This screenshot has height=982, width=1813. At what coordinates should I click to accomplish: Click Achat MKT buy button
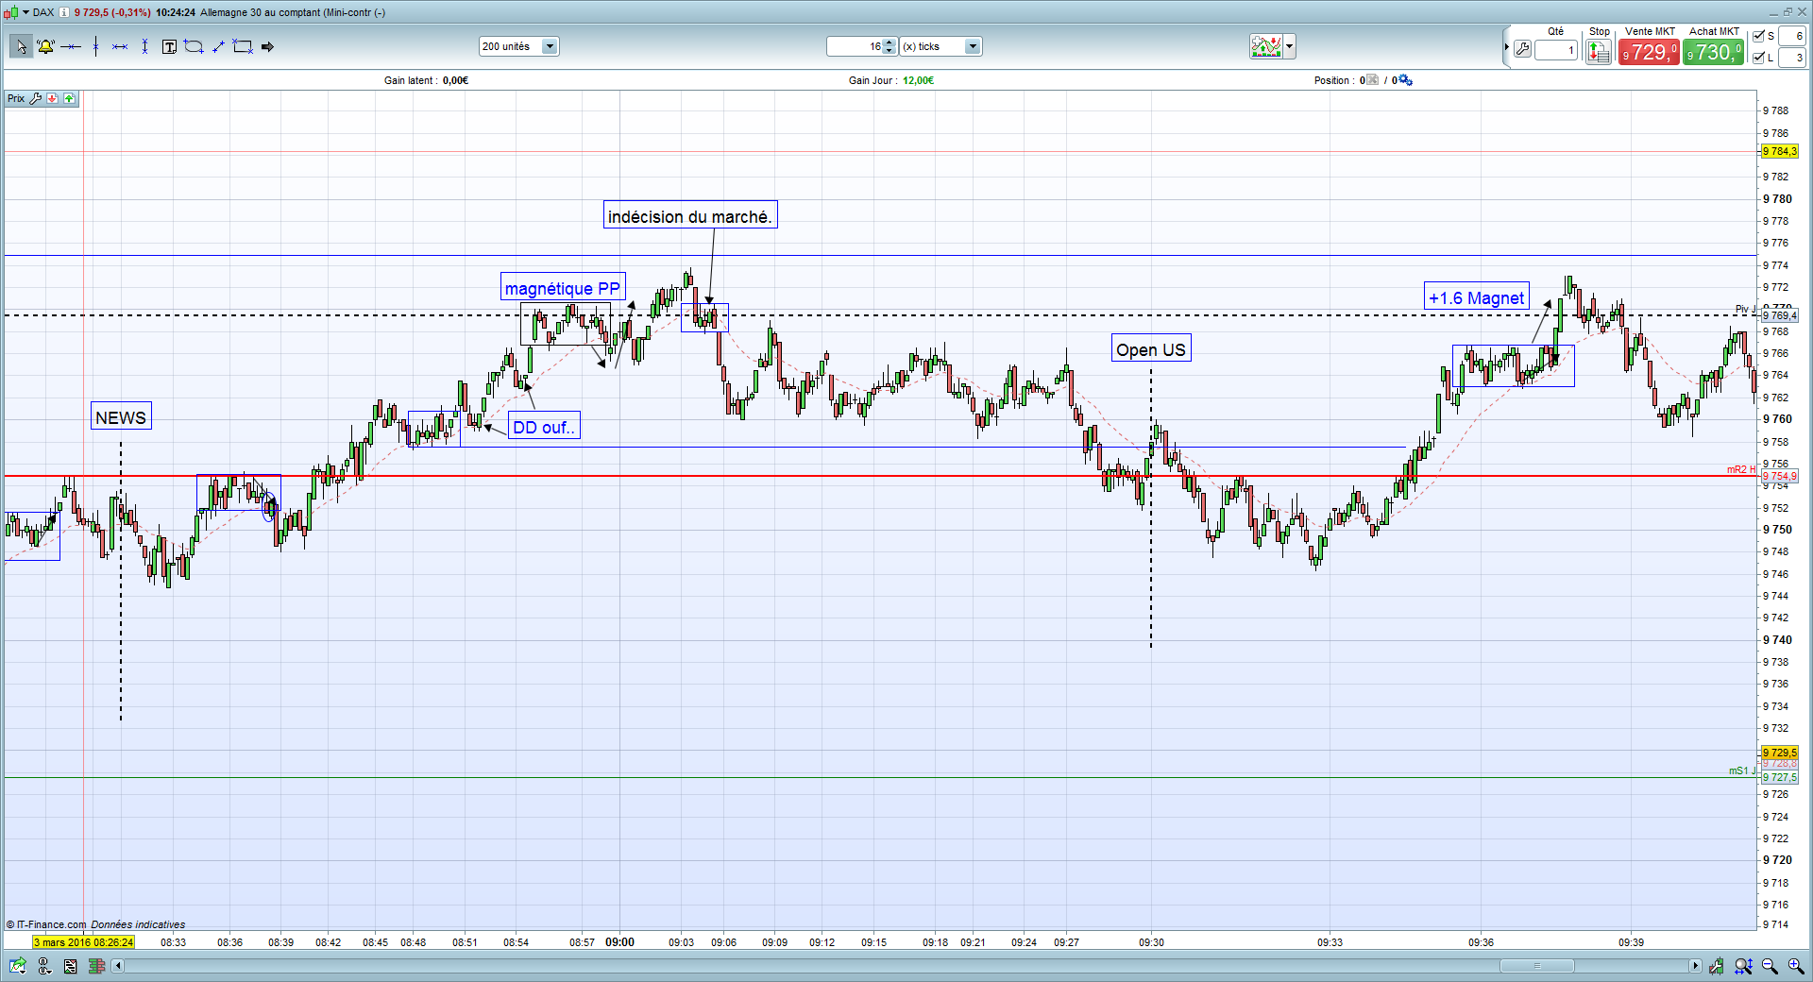click(x=1714, y=52)
